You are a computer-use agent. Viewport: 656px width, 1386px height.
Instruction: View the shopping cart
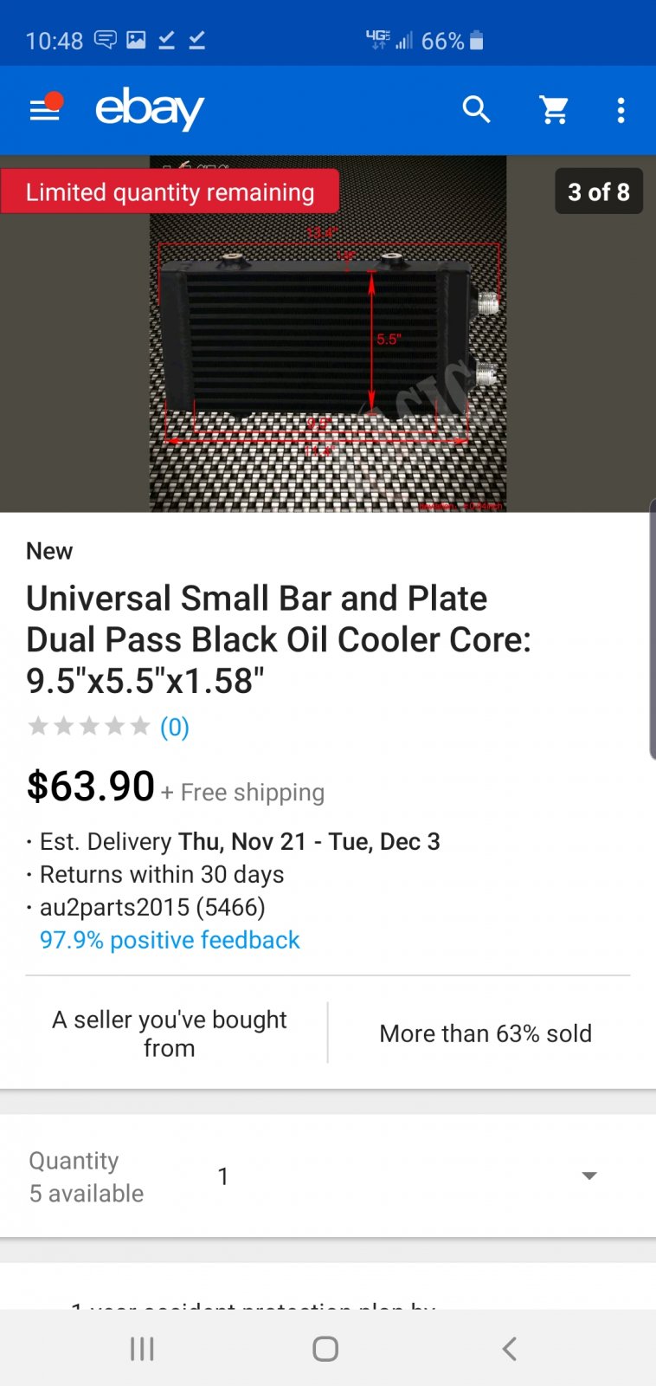click(x=554, y=110)
